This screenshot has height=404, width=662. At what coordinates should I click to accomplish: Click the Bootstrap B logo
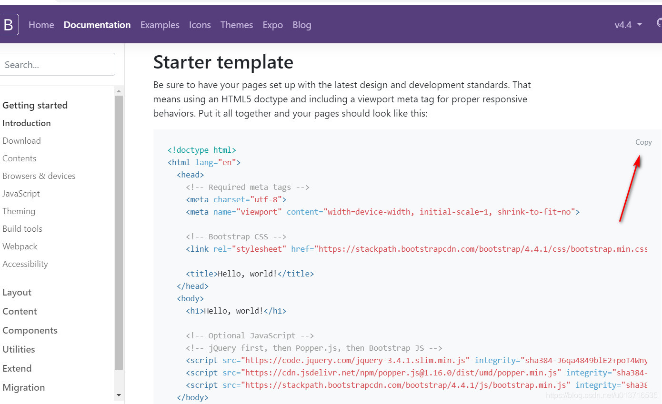(9, 25)
